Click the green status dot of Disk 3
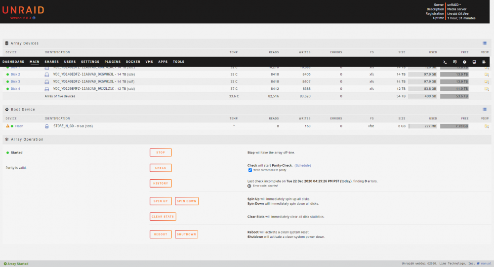 pos(7,81)
